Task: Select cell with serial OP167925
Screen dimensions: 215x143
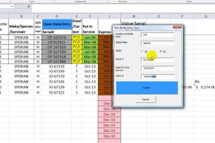Action: 57,42
